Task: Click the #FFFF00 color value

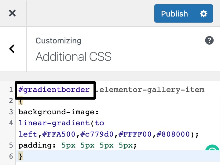Action: coord(135,134)
